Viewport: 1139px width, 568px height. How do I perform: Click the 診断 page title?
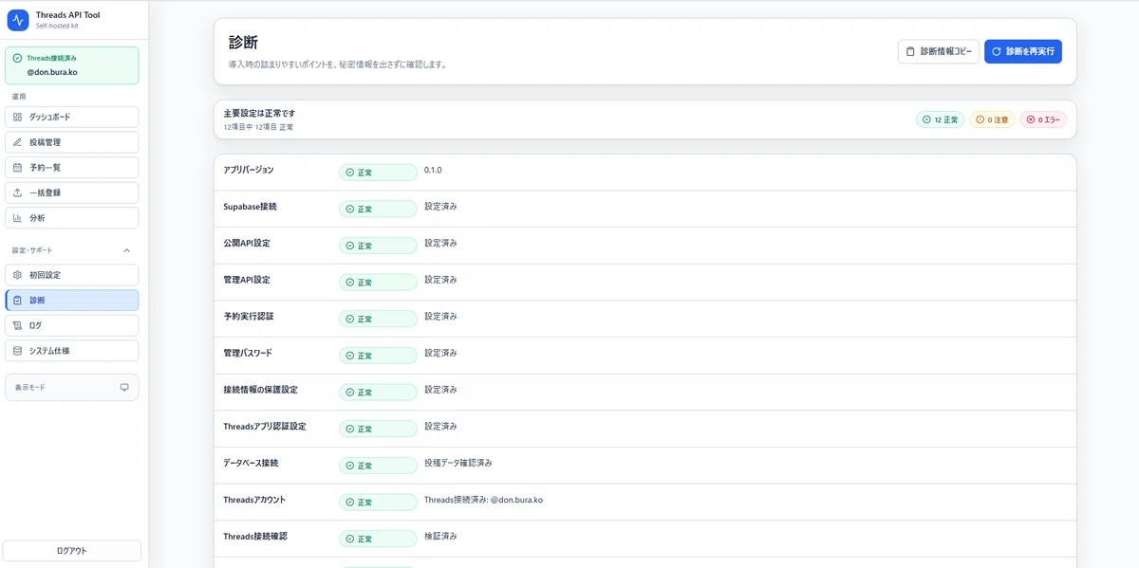pyautogui.click(x=243, y=43)
